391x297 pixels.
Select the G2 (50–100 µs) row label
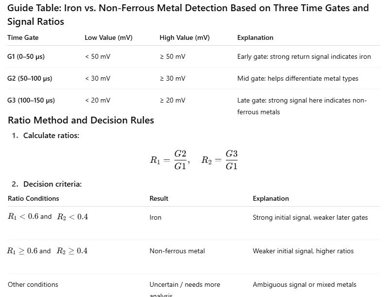tap(30, 78)
